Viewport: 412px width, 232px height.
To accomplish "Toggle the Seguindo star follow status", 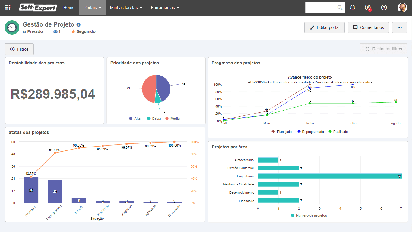I will click(x=84, y=31).
